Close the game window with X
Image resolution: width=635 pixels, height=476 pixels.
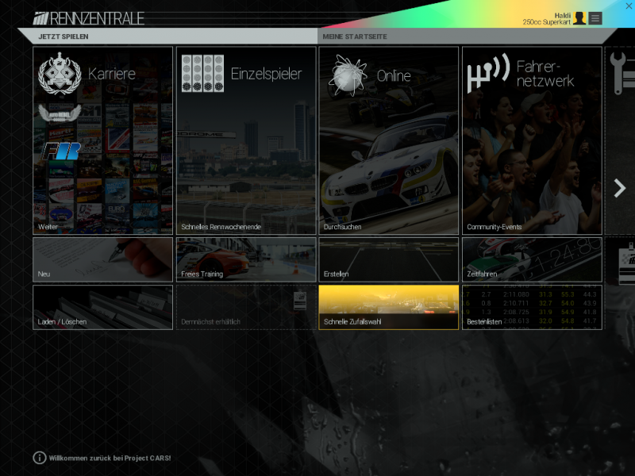pos(629,6)
